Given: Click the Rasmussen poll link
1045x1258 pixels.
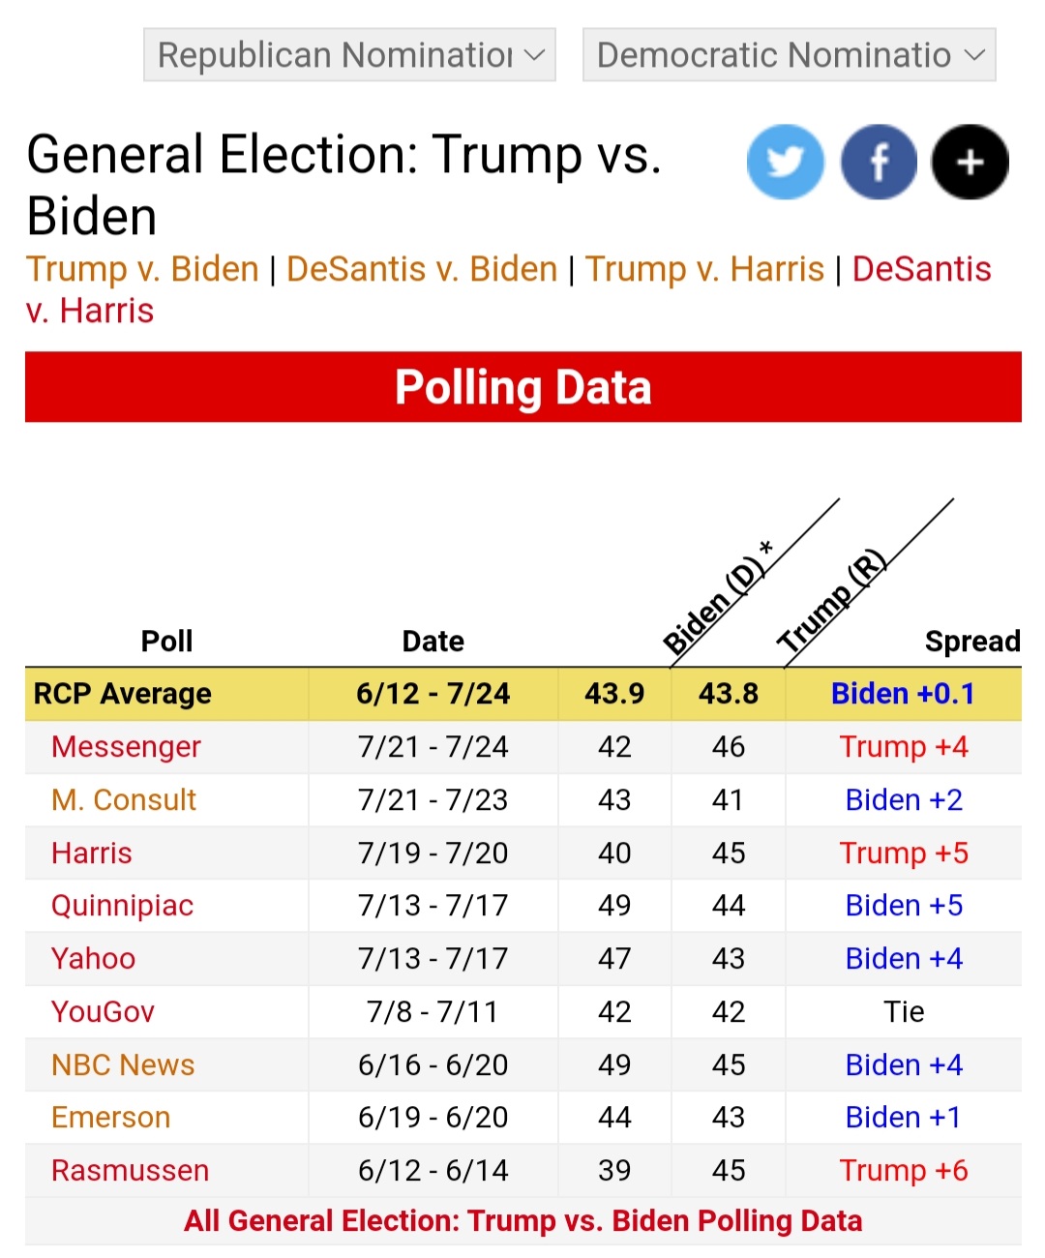Looking at the screenshot, I should pyautogui.click(x=130, y=1171).
